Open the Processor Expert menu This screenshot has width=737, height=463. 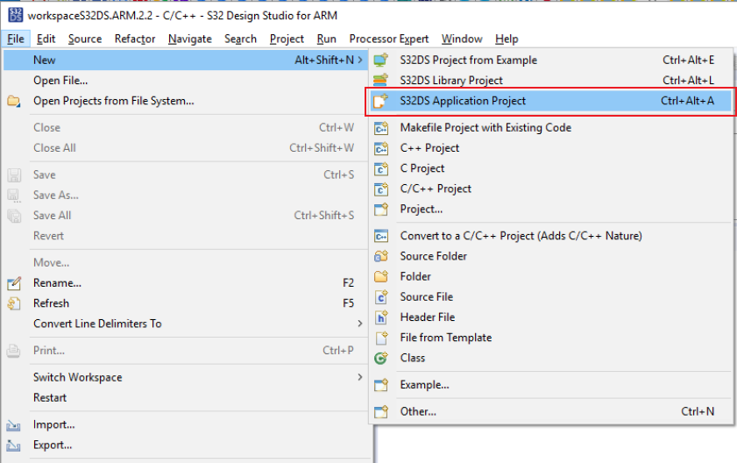point(389,39)
